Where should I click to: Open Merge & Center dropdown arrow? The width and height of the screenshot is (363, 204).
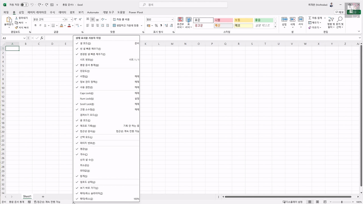click(x=141, y=25)
